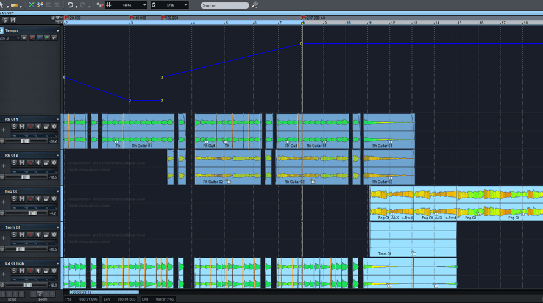
Task: Click the green flag icon in Tempo track
Action: [47, 38]
